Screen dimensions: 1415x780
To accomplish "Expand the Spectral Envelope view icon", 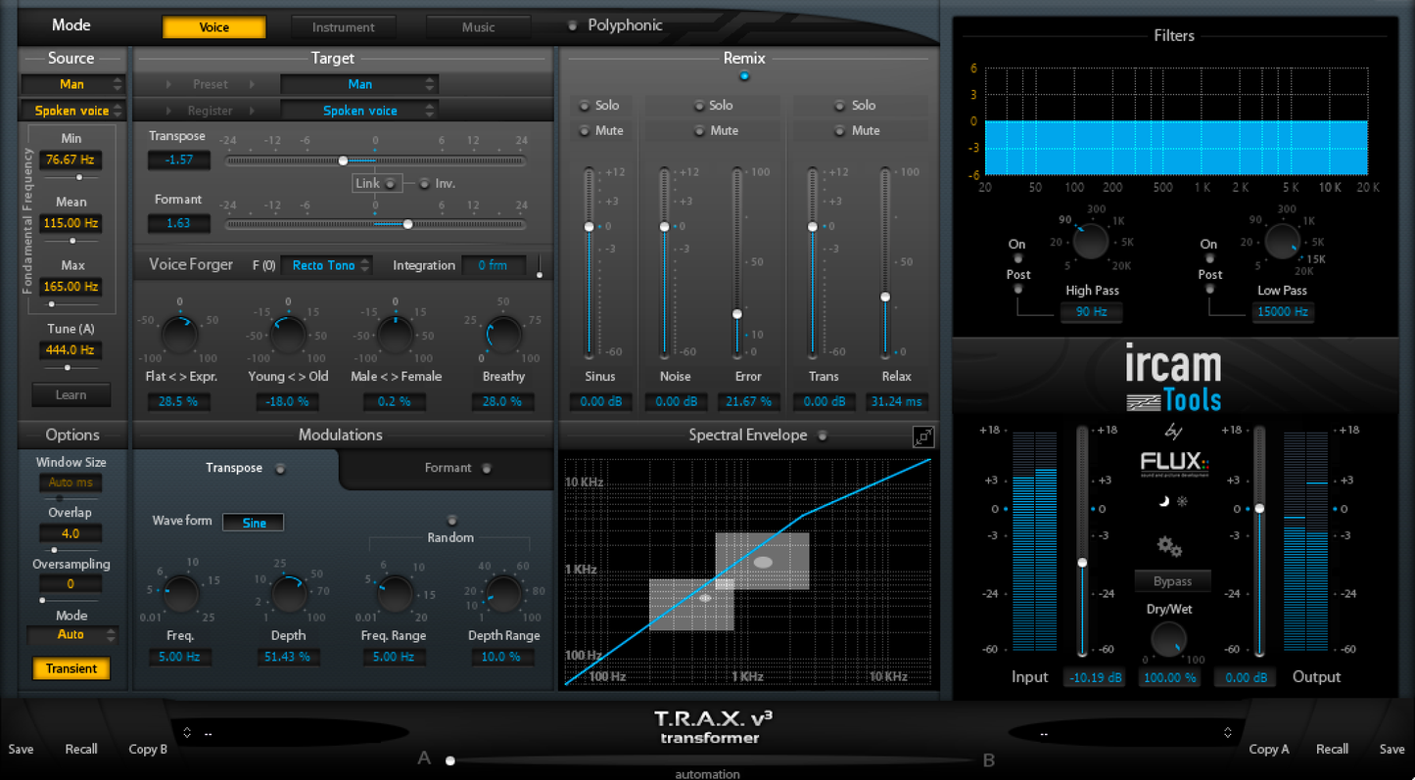I will coord(922,437).
